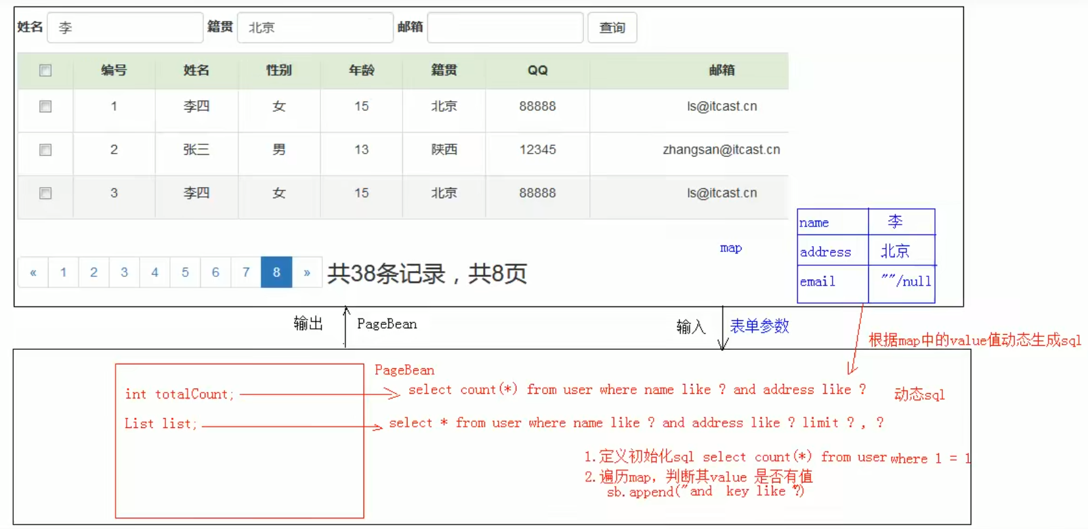Click zhangsan@itcast.cn email cell
Viewport: 1088px width, 529px height.
(x=721, y=150)
